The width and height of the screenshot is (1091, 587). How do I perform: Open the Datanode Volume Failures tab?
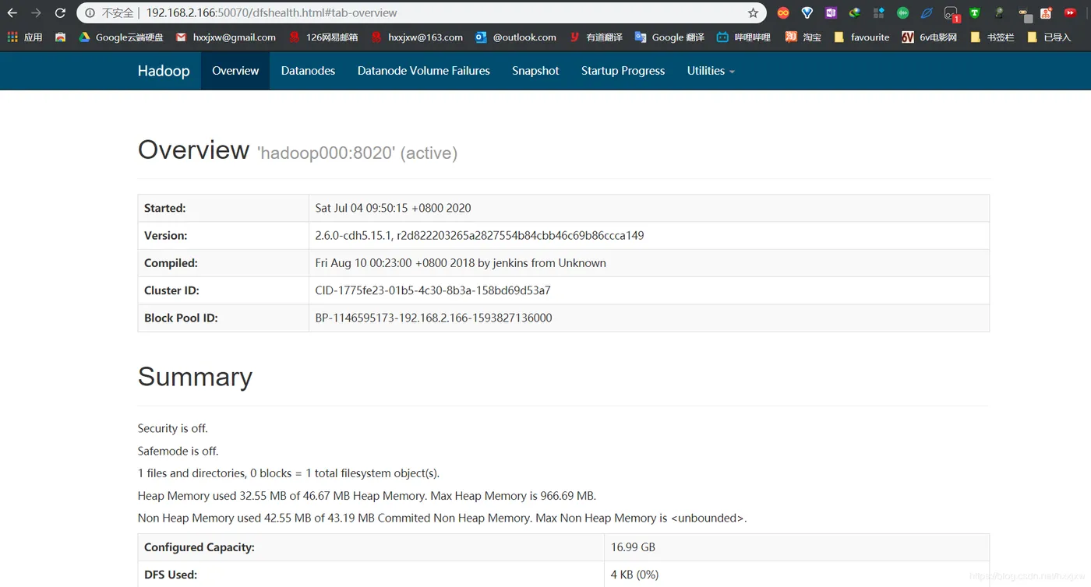424,71
